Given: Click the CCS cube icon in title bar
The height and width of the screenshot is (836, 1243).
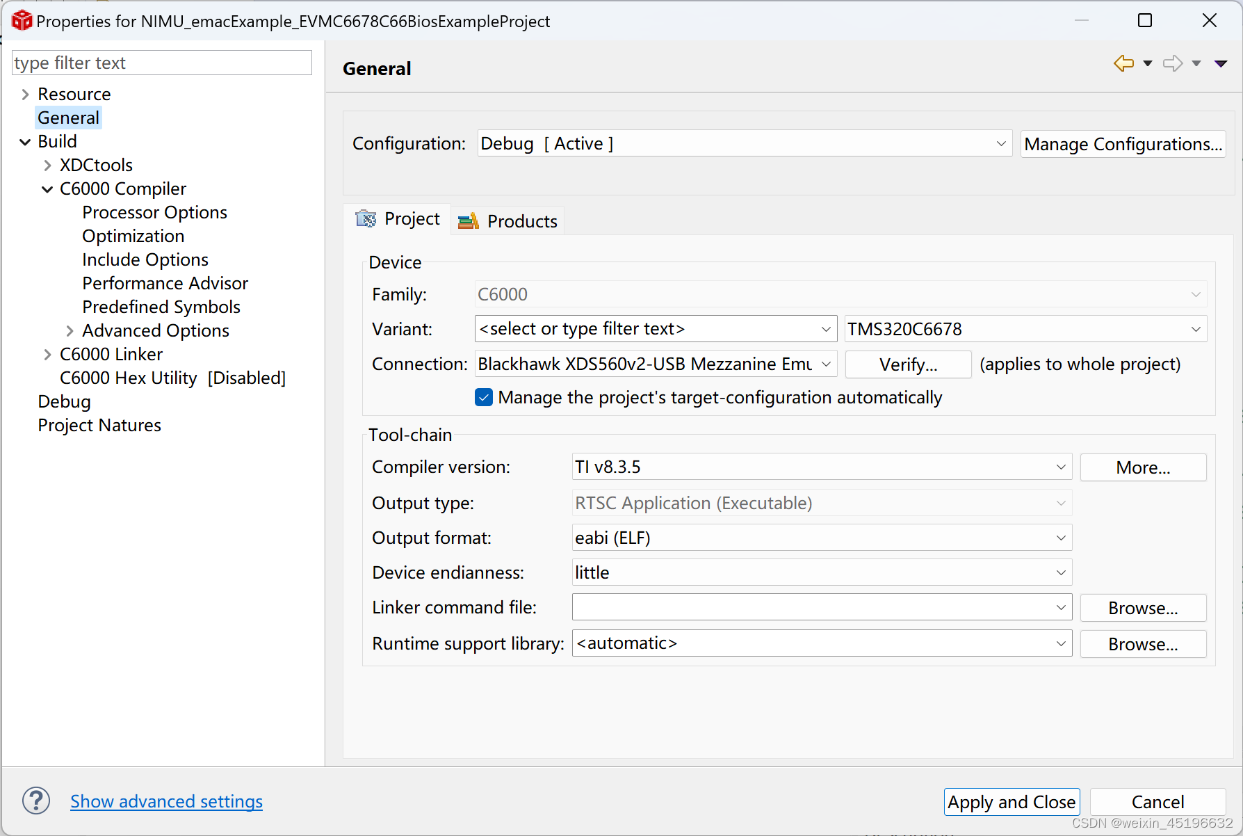Looking at the screenshot, I should coord(22,21).
